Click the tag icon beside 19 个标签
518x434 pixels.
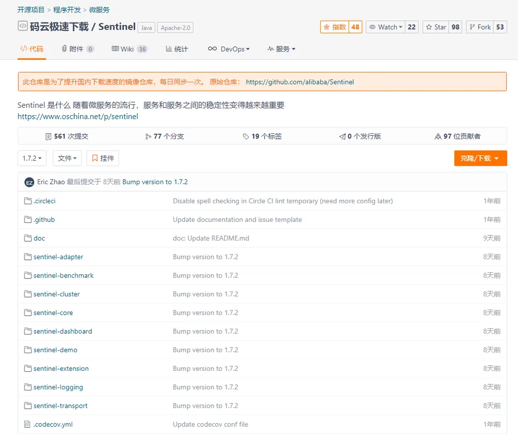[246, 136]
